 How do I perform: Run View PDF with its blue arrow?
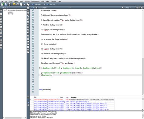tap(47, 5)
